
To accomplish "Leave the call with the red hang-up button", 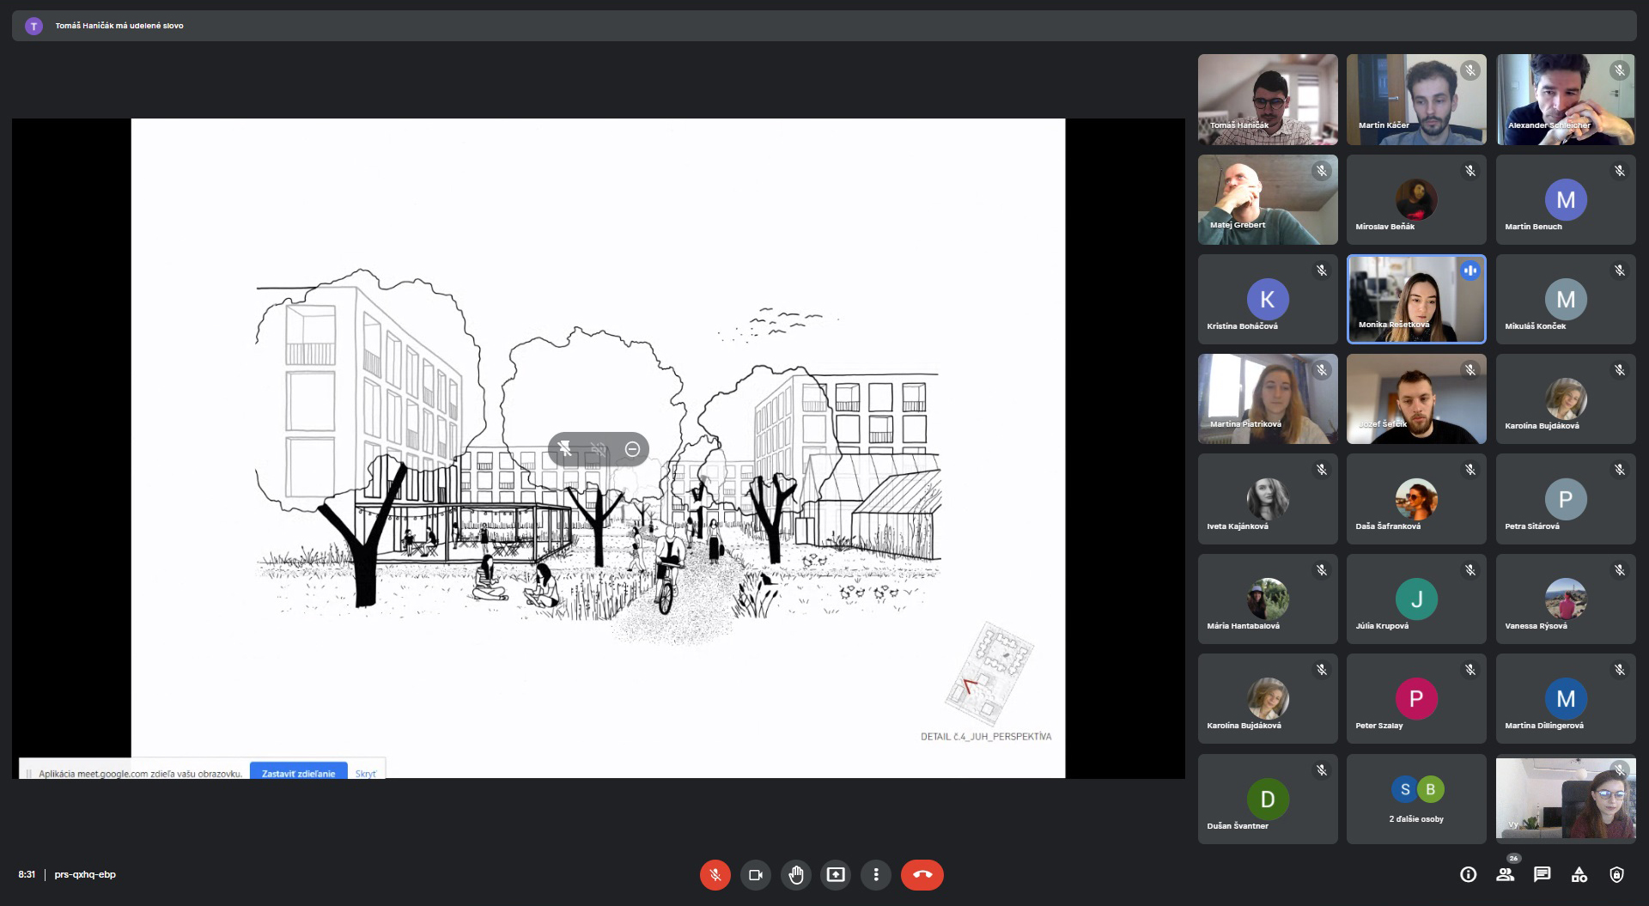I will click(922, 874).
